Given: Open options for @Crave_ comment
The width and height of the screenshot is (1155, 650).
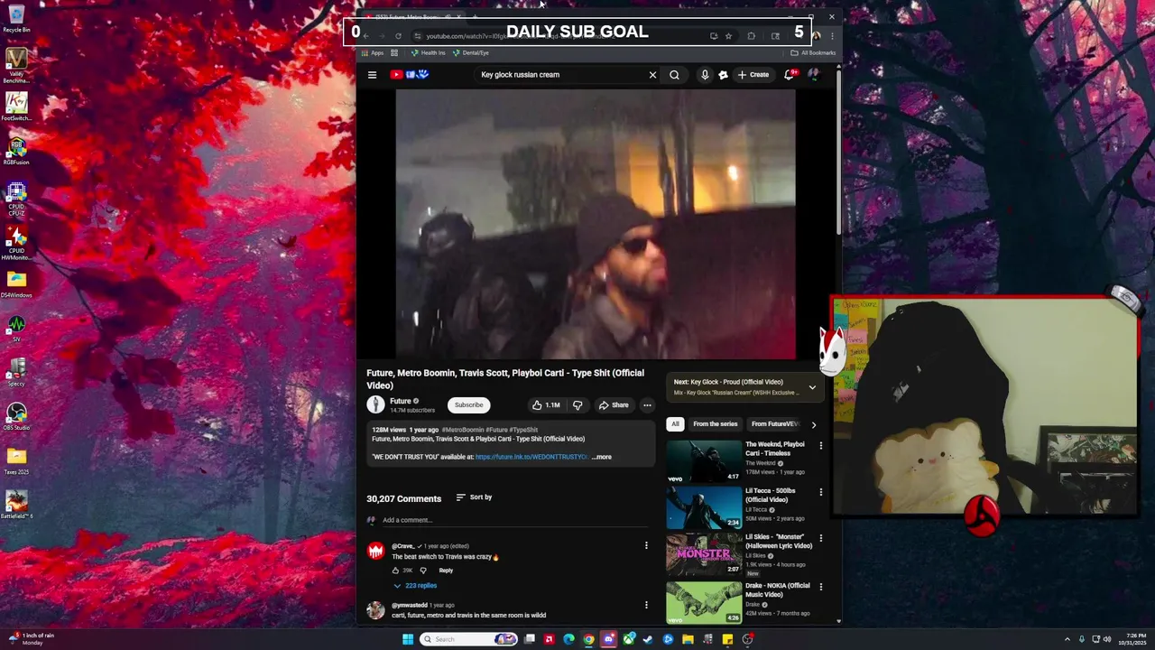Looking at the screenshot, I should point(646,545).
